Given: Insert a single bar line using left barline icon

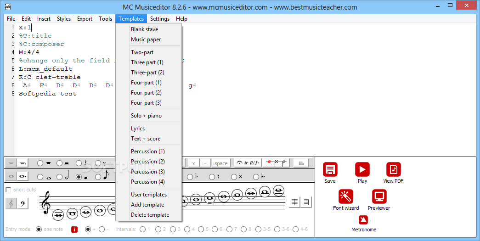Looking at the screenshot, I should tap(294, 202).
